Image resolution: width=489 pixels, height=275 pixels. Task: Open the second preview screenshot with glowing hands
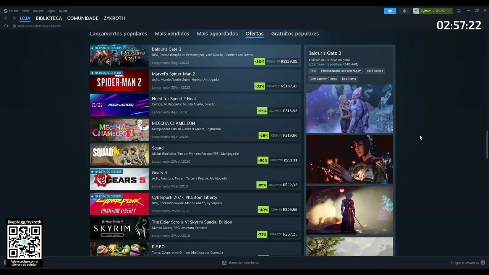coord(350,159)
